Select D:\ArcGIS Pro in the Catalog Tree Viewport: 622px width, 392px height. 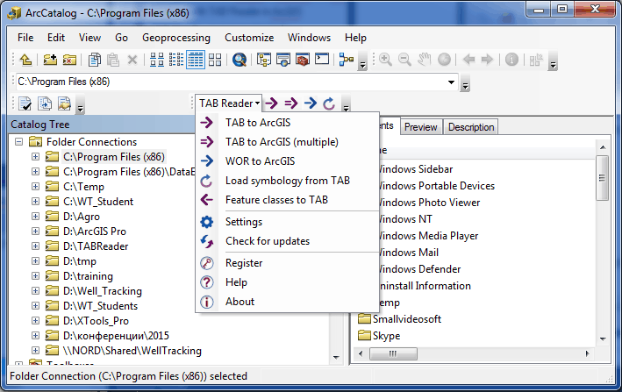(x=95, y=231)
